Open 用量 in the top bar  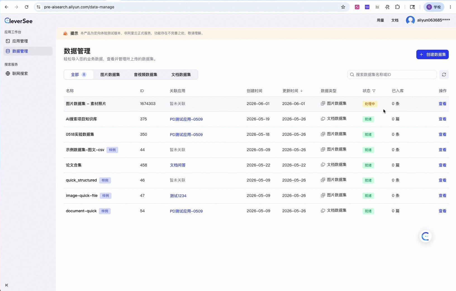tap(380, 20)
